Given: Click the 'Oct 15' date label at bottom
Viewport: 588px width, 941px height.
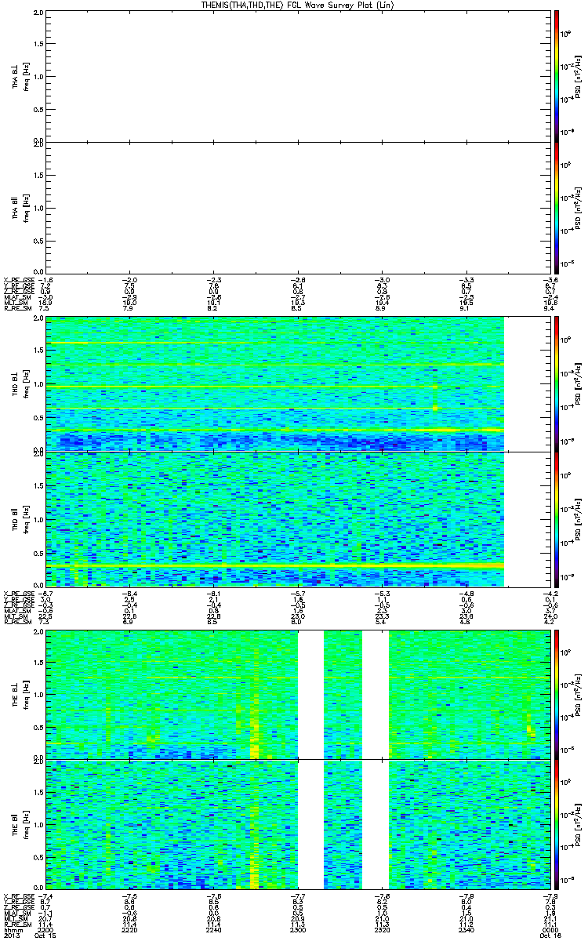Looking at the screenshot, I should [47, 935].
